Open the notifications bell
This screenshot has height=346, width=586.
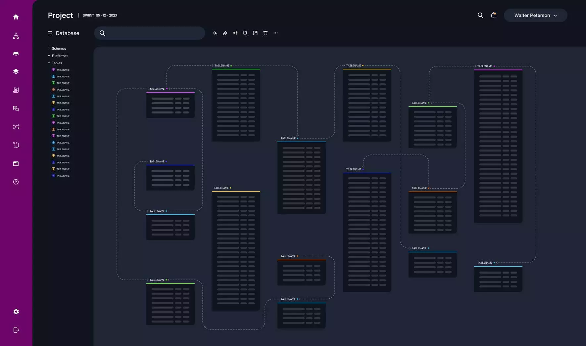[493, 15]
